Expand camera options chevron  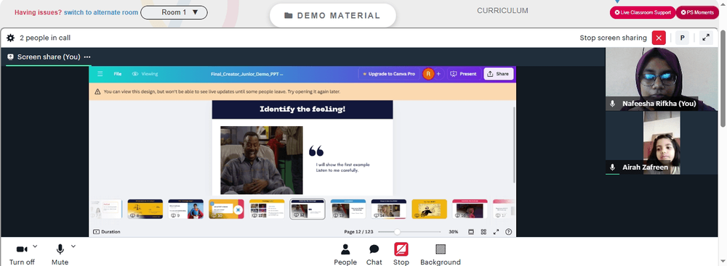point(35,246)
